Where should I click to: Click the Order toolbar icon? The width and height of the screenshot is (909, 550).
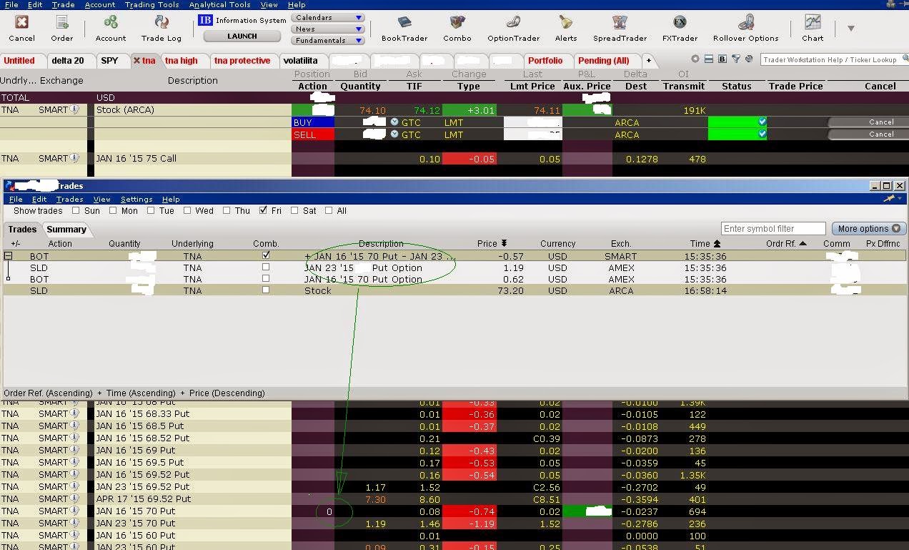[61, 24]
